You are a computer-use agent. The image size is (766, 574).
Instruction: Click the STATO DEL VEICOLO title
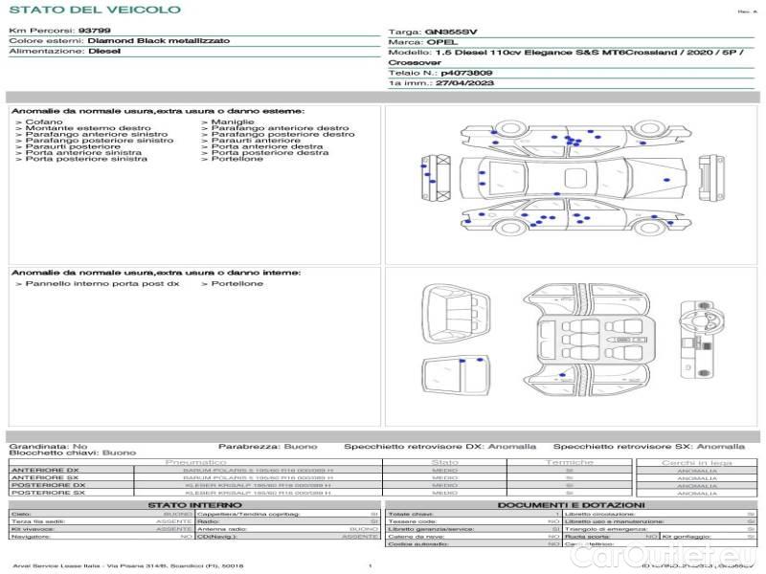pyautogui.click(x=94, y=10)
